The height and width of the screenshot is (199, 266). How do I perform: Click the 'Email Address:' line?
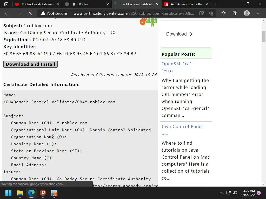point(29,165)
